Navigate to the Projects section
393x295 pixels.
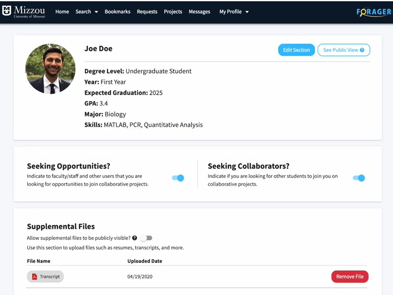tap(173, 12)
